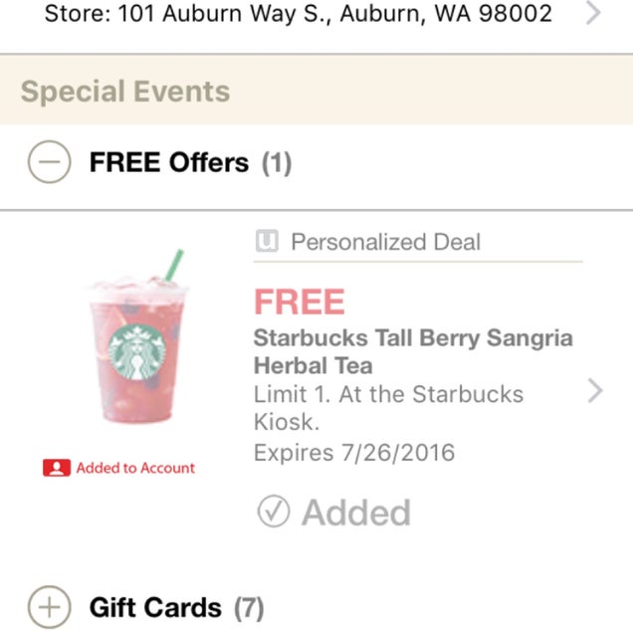
Task: Open the Auburn Way store address row
Action: coord(299,16)
